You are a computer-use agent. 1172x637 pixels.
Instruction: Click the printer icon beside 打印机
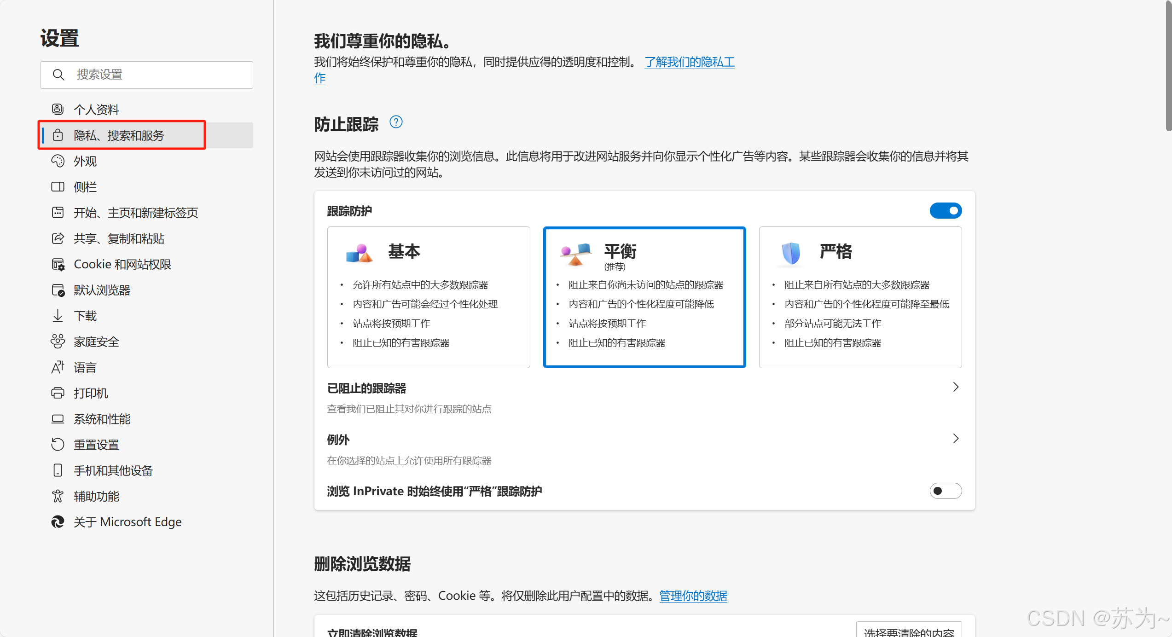click(x=58, y=393)
